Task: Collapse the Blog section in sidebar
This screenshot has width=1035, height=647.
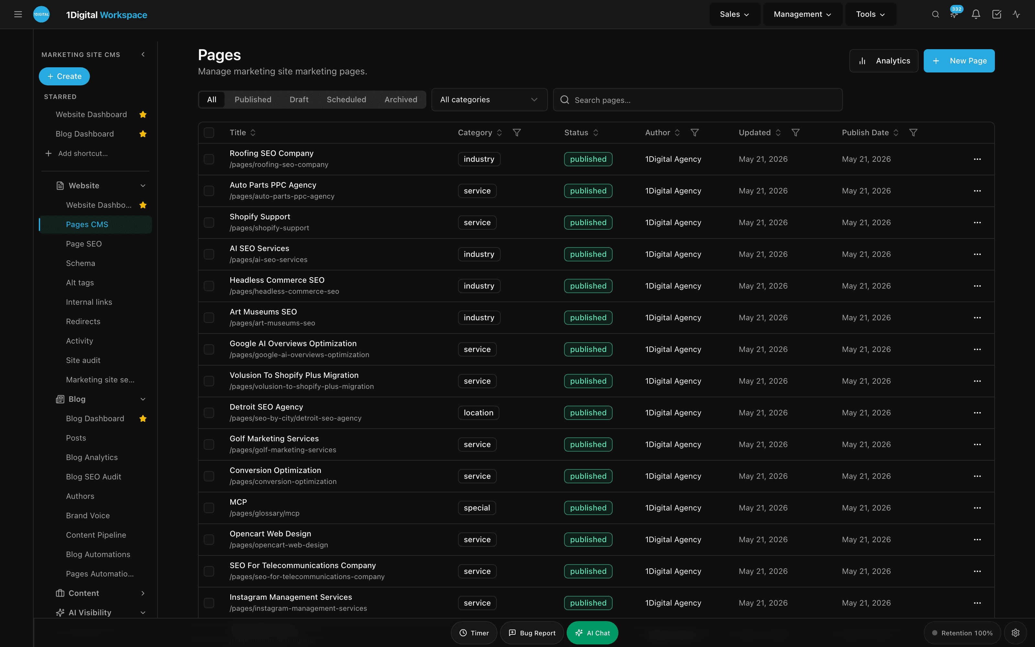Action: 143,399
